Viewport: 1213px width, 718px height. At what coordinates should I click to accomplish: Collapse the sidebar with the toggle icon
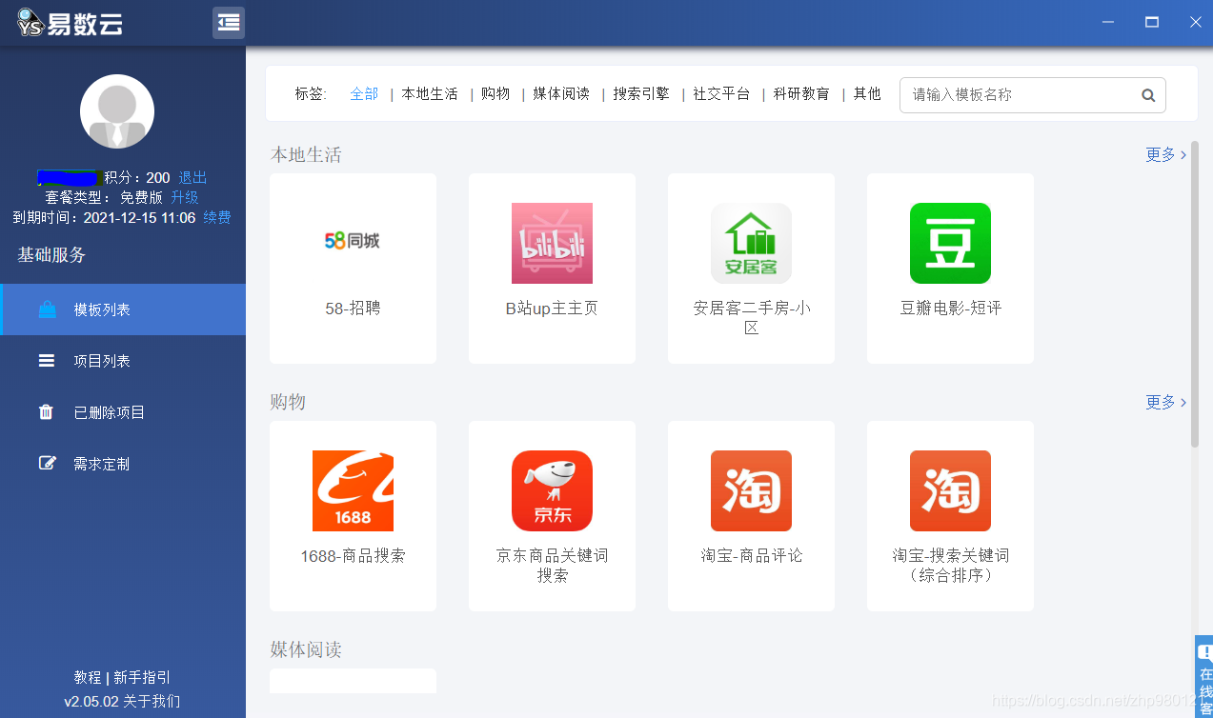229,23
